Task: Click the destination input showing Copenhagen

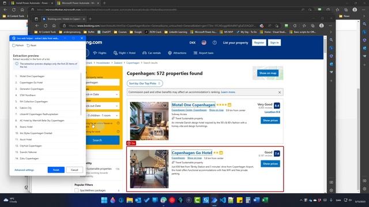Action: coord(103,82)
